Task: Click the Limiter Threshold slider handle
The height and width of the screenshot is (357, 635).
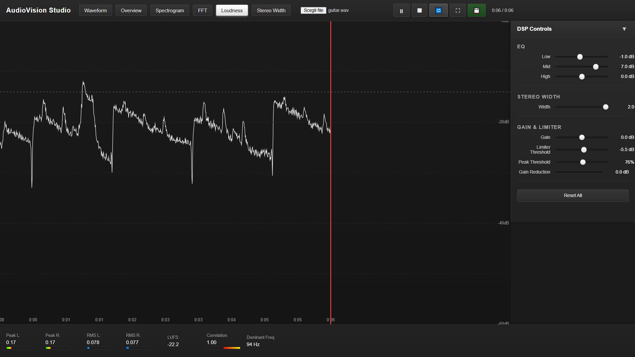Action: [584, 150]
